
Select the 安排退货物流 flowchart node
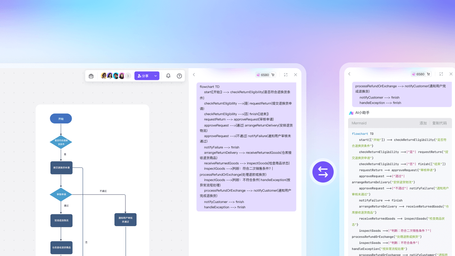61,220
